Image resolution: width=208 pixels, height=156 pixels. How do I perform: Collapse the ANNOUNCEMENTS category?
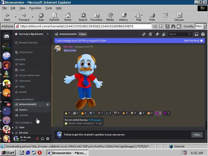(x=24, y=100)
